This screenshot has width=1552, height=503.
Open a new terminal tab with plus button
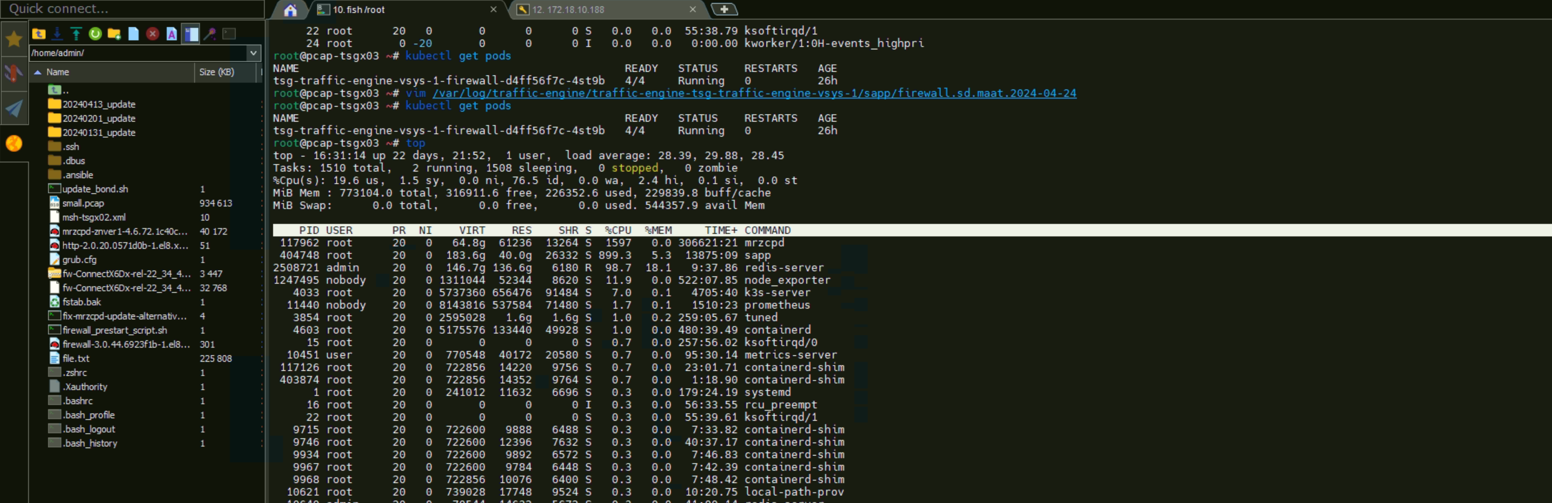tap(724, 9)
